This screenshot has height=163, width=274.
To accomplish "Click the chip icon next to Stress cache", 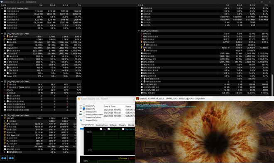I will [81, 111].
